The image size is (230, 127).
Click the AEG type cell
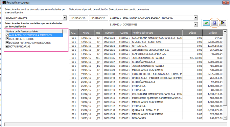[x=98, y=58]
